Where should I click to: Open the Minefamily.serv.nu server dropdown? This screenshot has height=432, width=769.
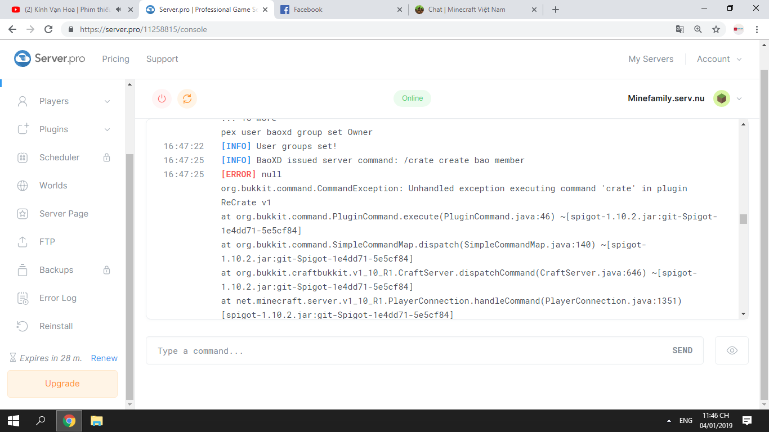coord(739,98)
